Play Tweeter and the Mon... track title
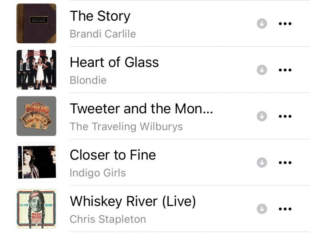Image resolution: width=310 pixels, height=233 pixels. point(141,109)
